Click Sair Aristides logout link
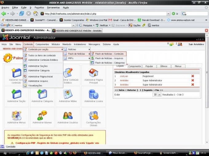This screenshot has width=209, height=156. tap(196, 44)
